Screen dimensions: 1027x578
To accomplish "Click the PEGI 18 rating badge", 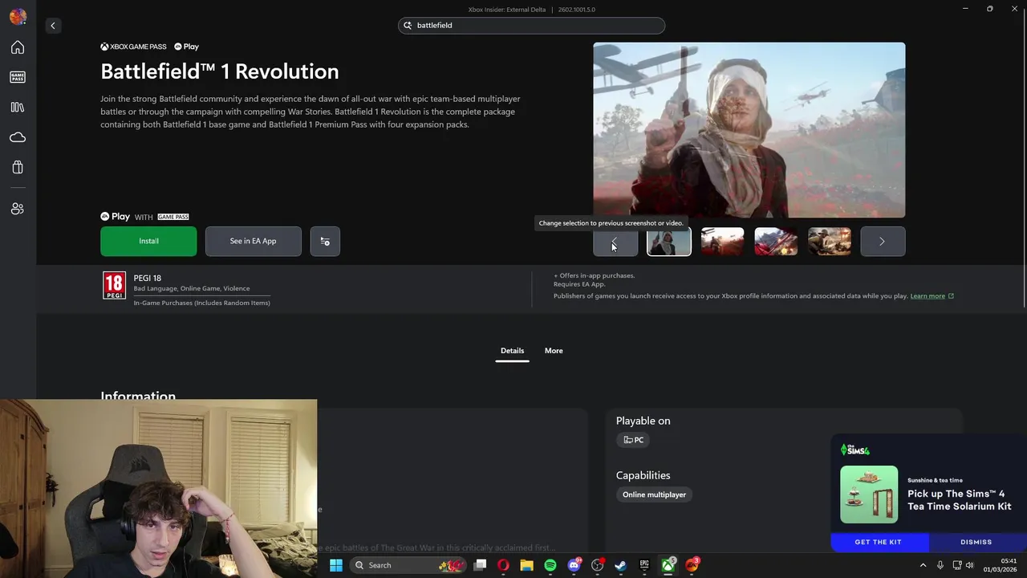I will (x=114, y=286).
